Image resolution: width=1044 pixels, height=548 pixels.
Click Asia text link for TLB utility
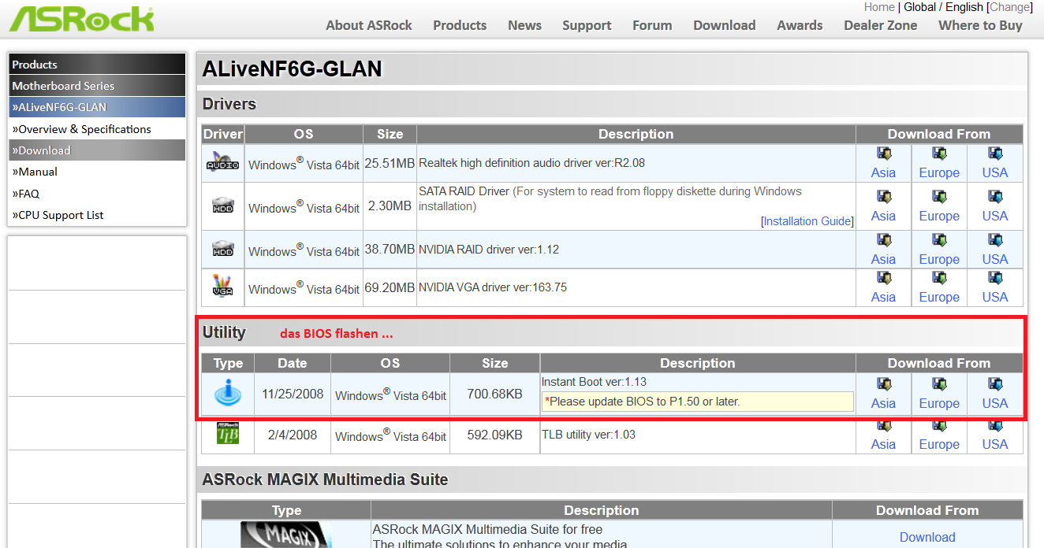(883, 444)
